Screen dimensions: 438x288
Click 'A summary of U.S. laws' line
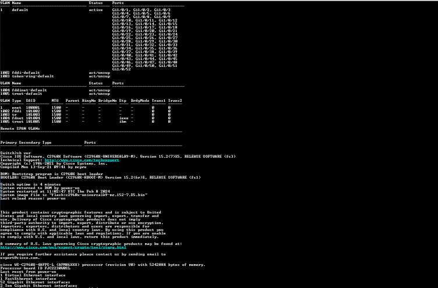(91, 244)
